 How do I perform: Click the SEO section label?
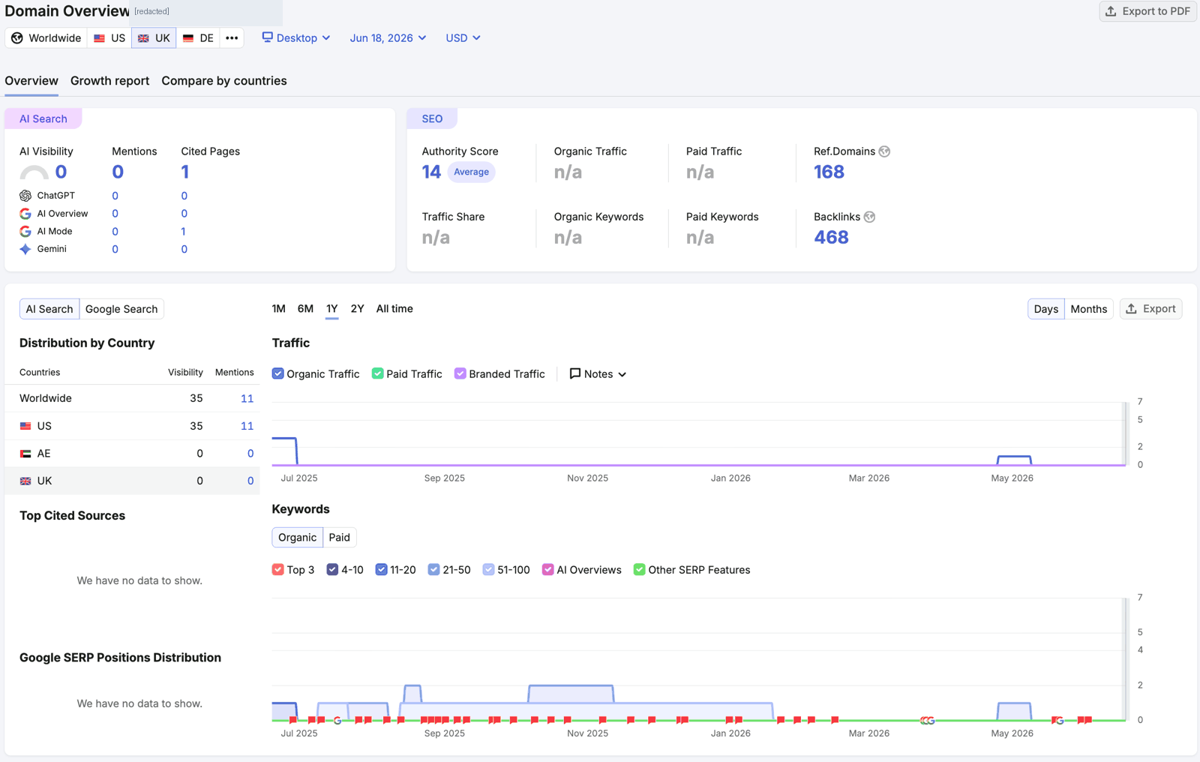432,118
